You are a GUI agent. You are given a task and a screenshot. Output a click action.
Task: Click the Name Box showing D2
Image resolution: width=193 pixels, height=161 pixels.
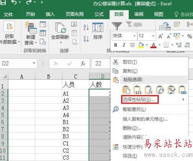coord(16,63)
